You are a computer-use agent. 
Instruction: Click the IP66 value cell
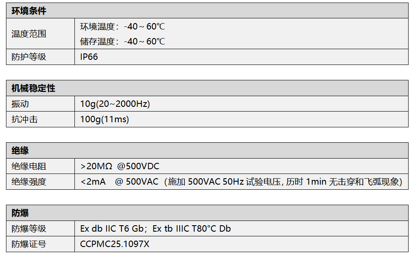tap(89, 57)
